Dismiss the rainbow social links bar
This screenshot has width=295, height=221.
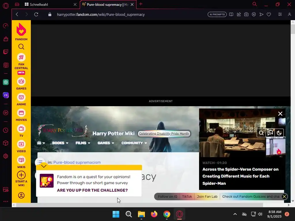point(284,197)
